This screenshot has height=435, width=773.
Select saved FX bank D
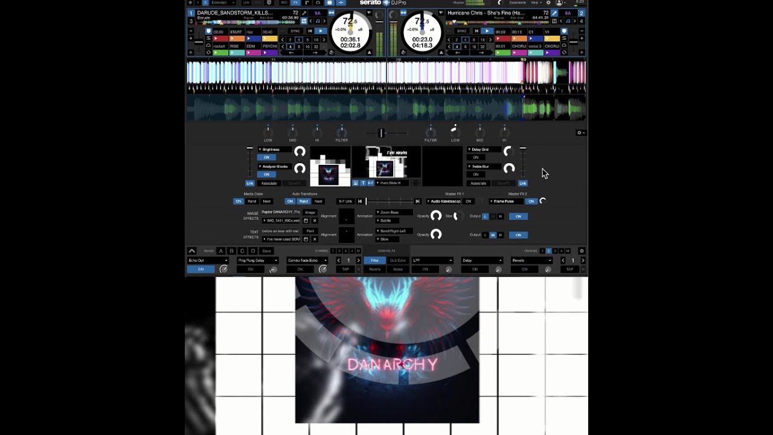pos(253,251)
